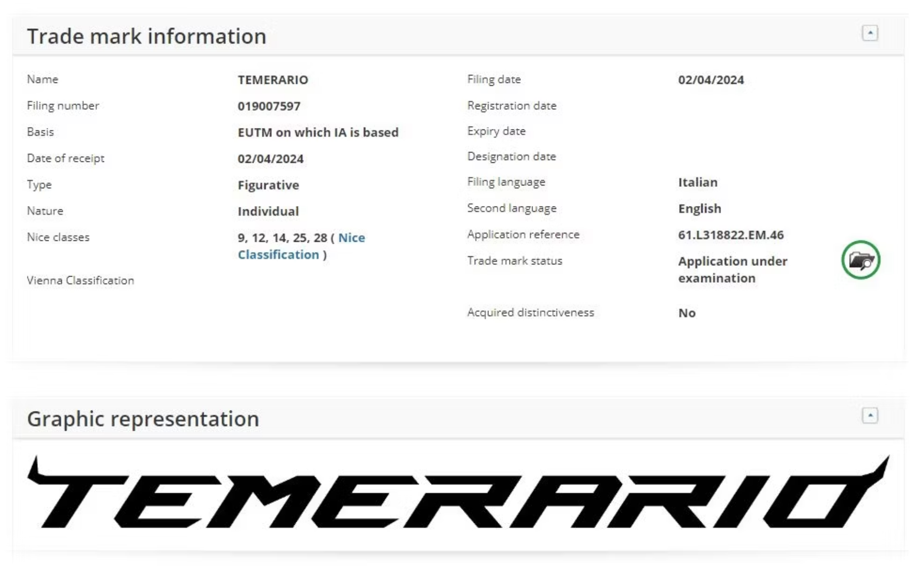Screen dimensions: 919x566
Task: Open the Nice Classification link
Action: coord(301,246)
